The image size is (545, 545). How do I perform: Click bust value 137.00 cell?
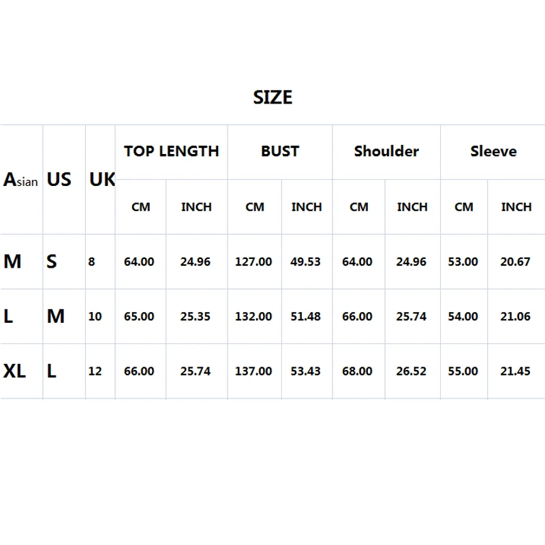[x=253, y=371]
